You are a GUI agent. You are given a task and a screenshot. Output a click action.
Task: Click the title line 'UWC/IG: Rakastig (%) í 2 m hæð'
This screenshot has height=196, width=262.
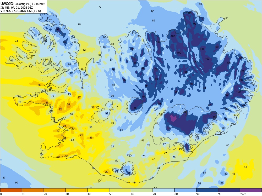[x=23, y=4]
